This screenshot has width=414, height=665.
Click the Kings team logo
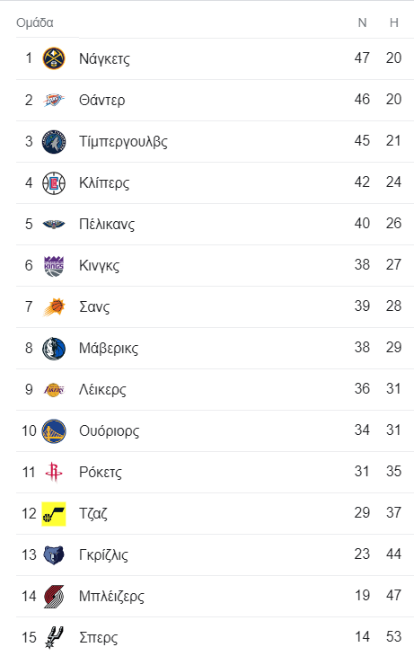pyautogui.click(x=54, y=265)
